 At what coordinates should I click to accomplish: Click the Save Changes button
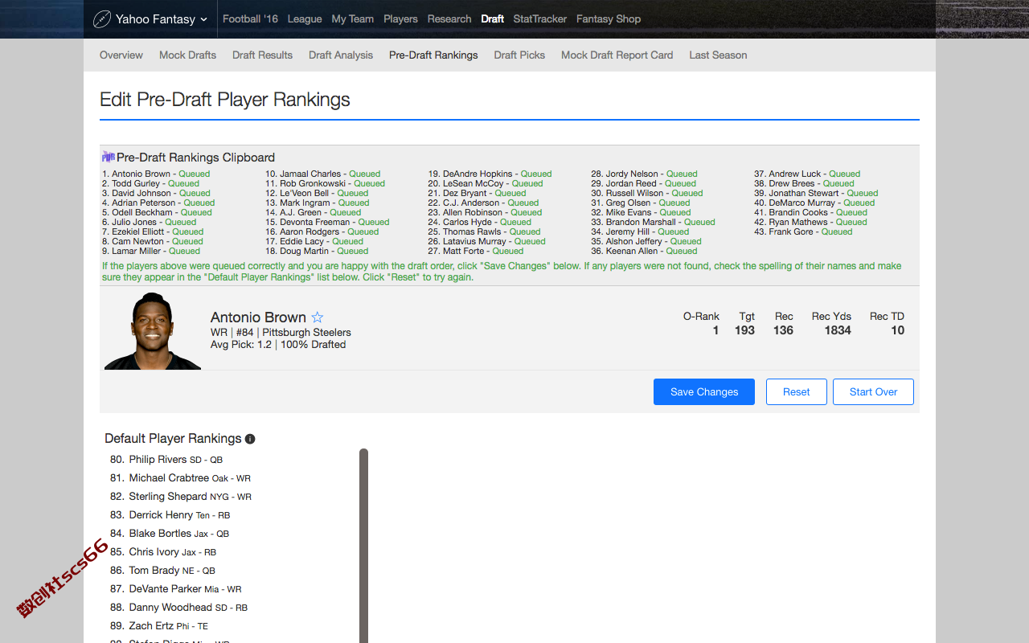(704, 391)
